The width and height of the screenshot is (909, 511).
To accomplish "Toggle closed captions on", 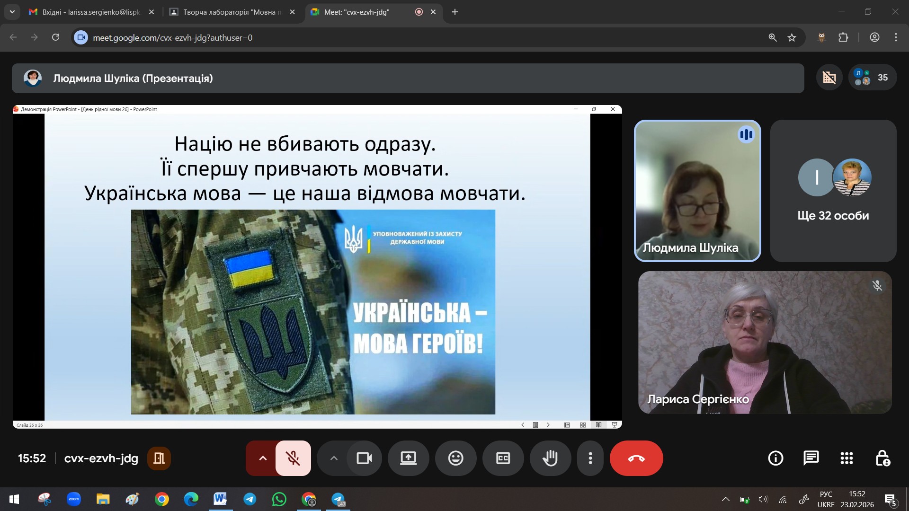I will pyautogui.click(x=503, y=458).
